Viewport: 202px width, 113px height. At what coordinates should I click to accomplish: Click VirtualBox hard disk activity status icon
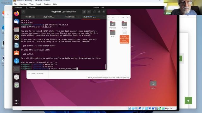pos(129,108)
